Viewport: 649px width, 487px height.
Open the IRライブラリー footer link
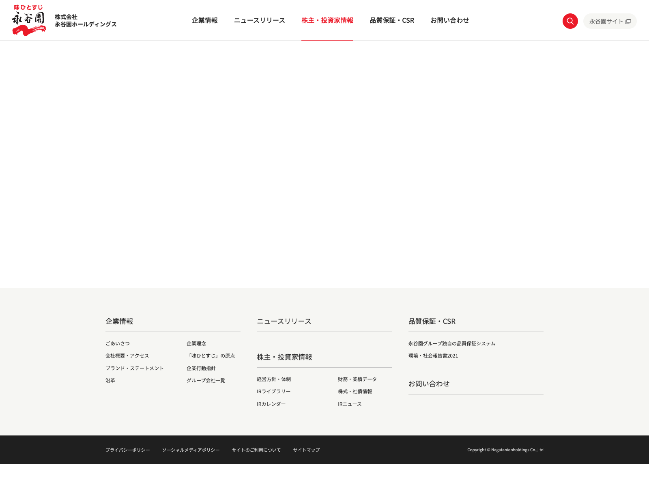[273, 391]
